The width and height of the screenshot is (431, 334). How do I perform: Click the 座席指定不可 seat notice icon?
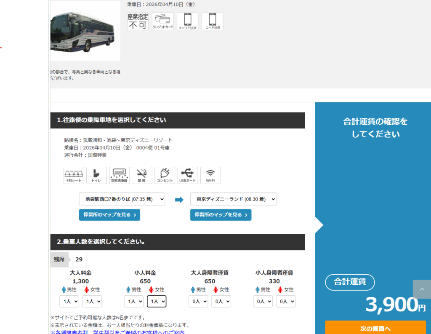click(137, 21)
